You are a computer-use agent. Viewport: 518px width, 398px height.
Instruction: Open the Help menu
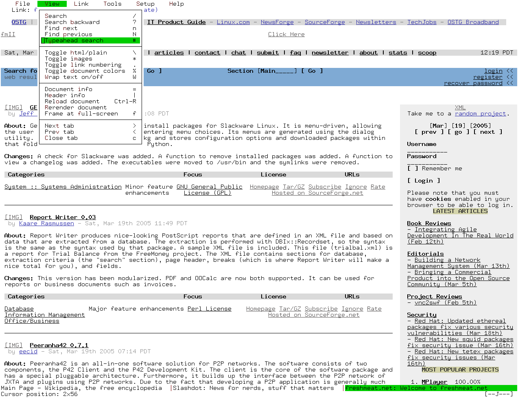pos(176,4)
